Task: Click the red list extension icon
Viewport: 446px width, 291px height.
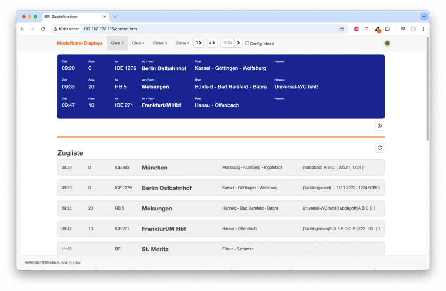Action: (367, 29)
